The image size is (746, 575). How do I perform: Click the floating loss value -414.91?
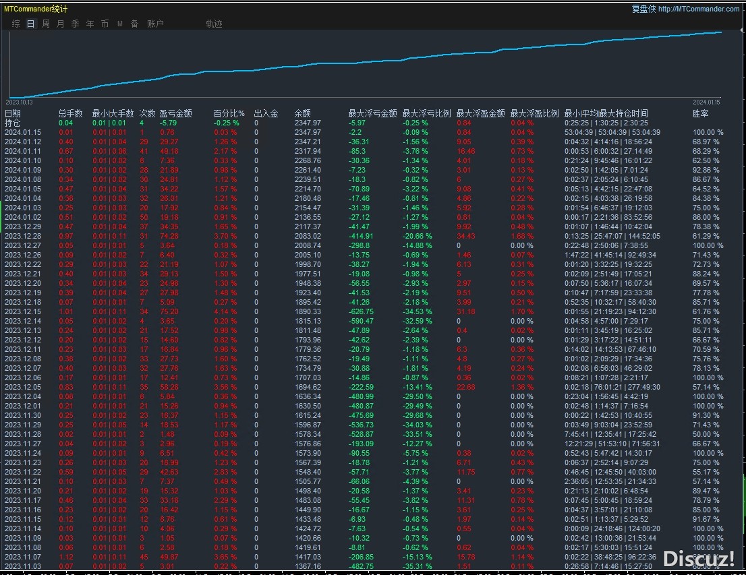coord(361,236)
